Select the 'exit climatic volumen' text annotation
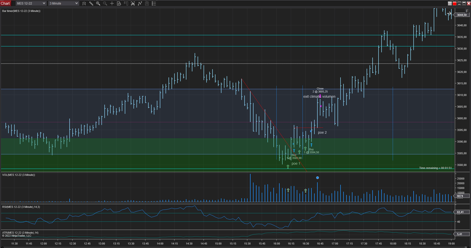 tap(319, 96)
